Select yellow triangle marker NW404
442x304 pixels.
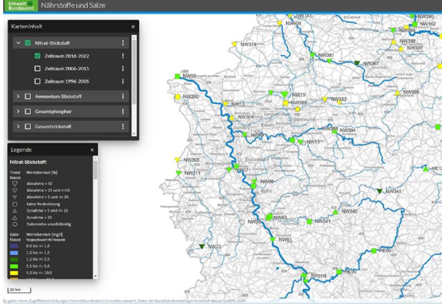point(280,23)
